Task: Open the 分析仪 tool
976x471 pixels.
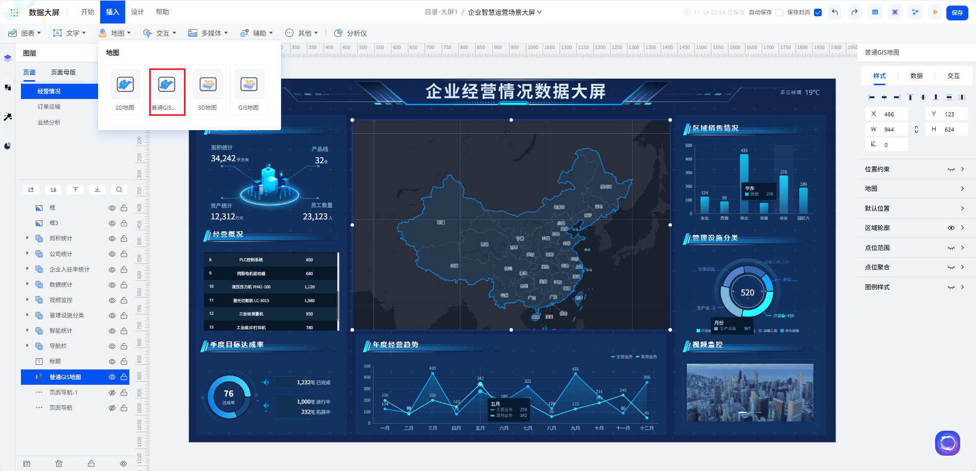Action: [x=351, y=33]
